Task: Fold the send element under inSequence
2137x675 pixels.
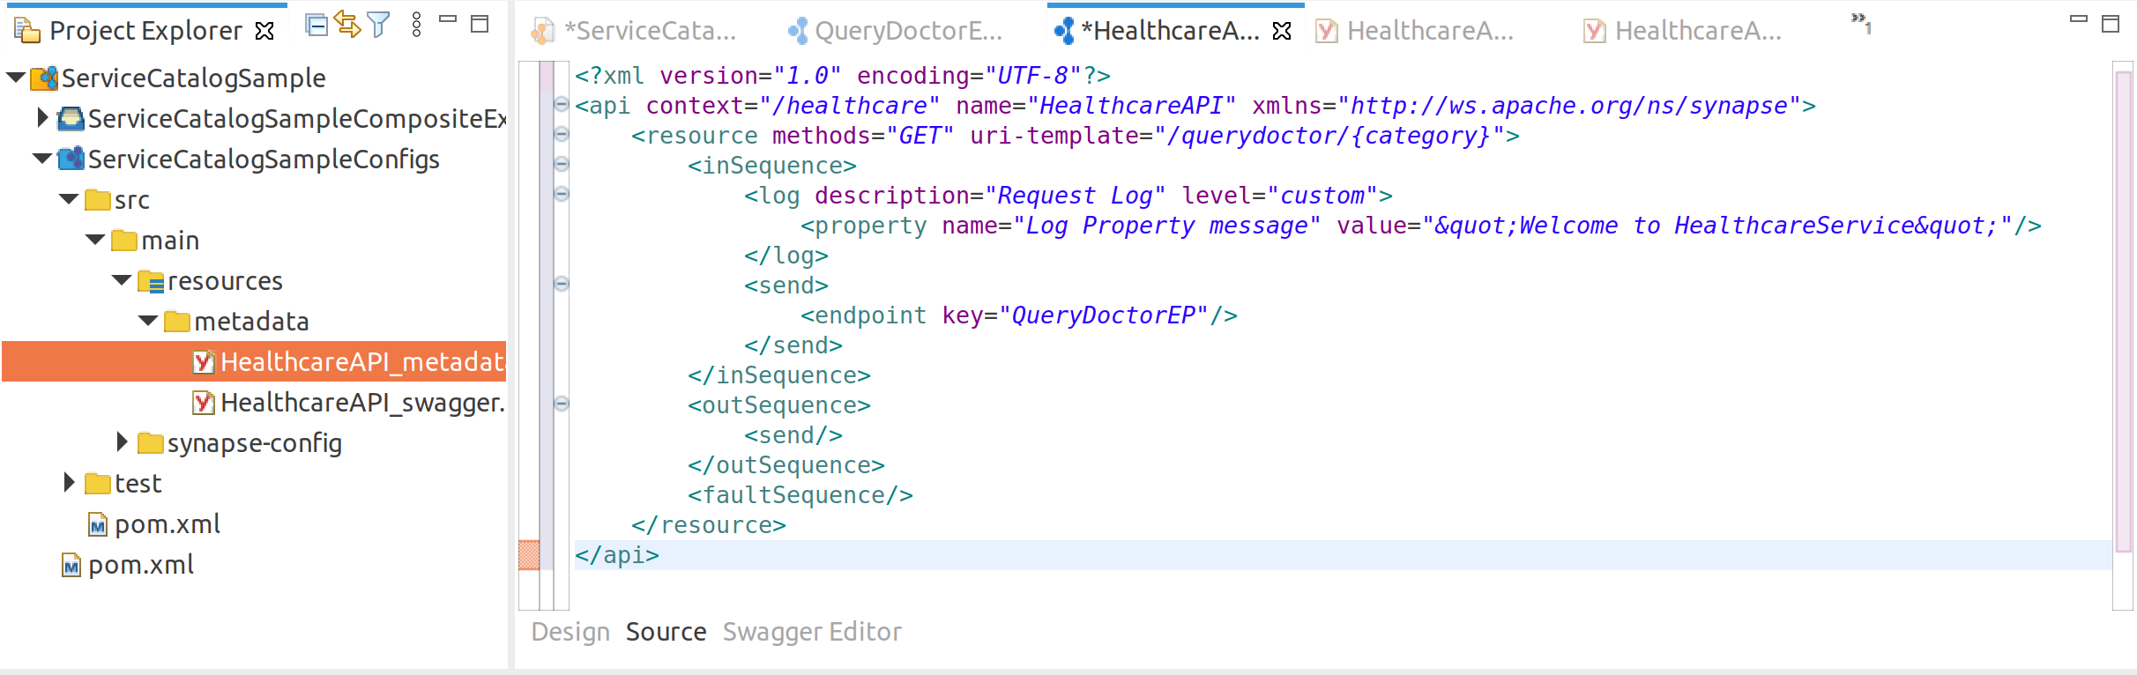Action: (562, 285)
